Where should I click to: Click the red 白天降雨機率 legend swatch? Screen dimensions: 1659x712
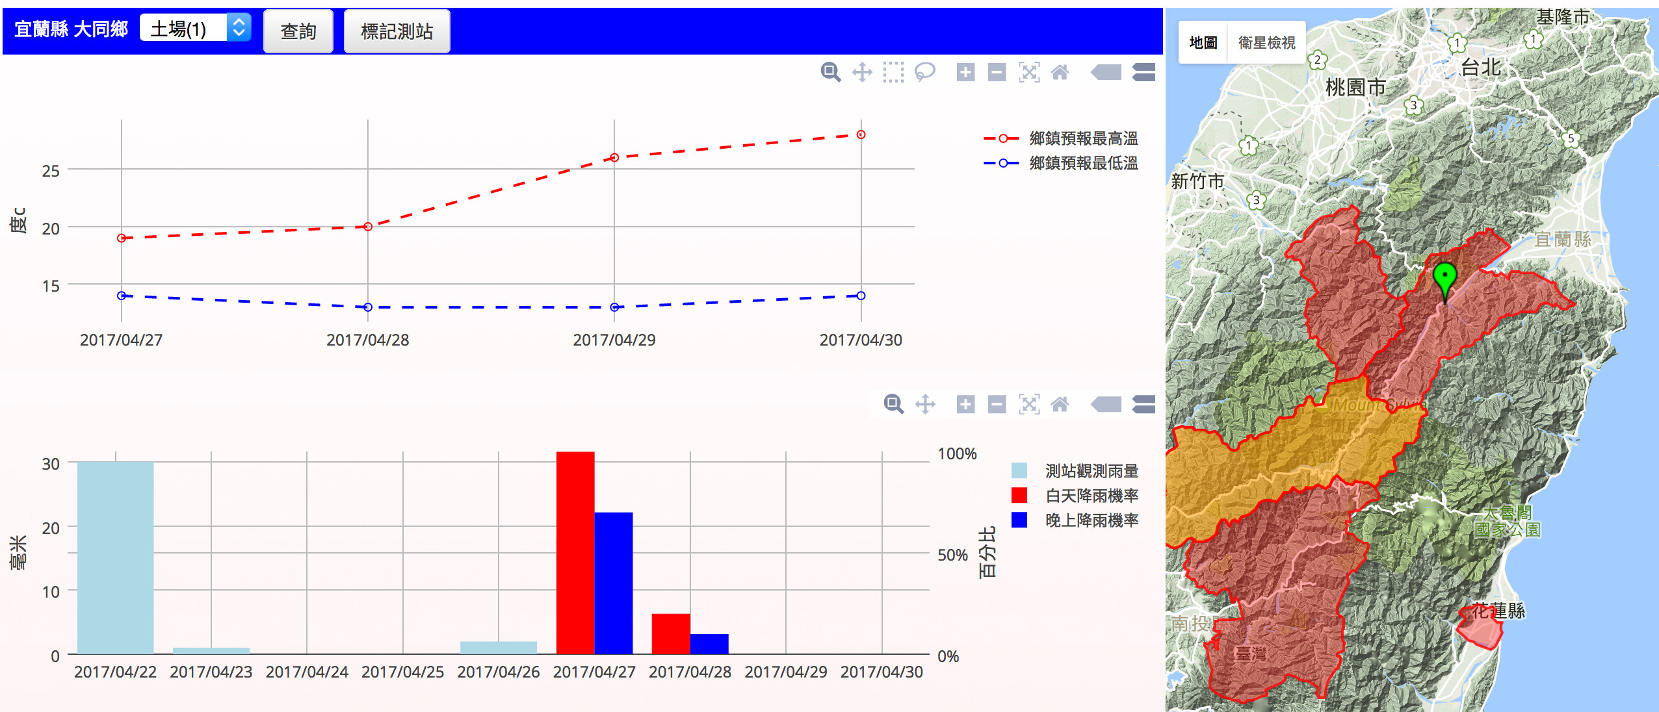coord(1019,496)
